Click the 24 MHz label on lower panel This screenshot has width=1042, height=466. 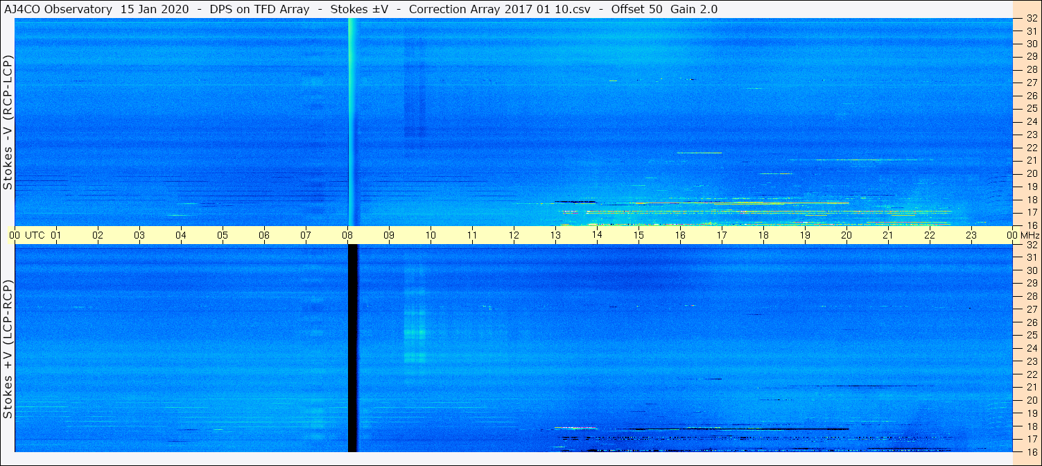(x=1032, y=348)
